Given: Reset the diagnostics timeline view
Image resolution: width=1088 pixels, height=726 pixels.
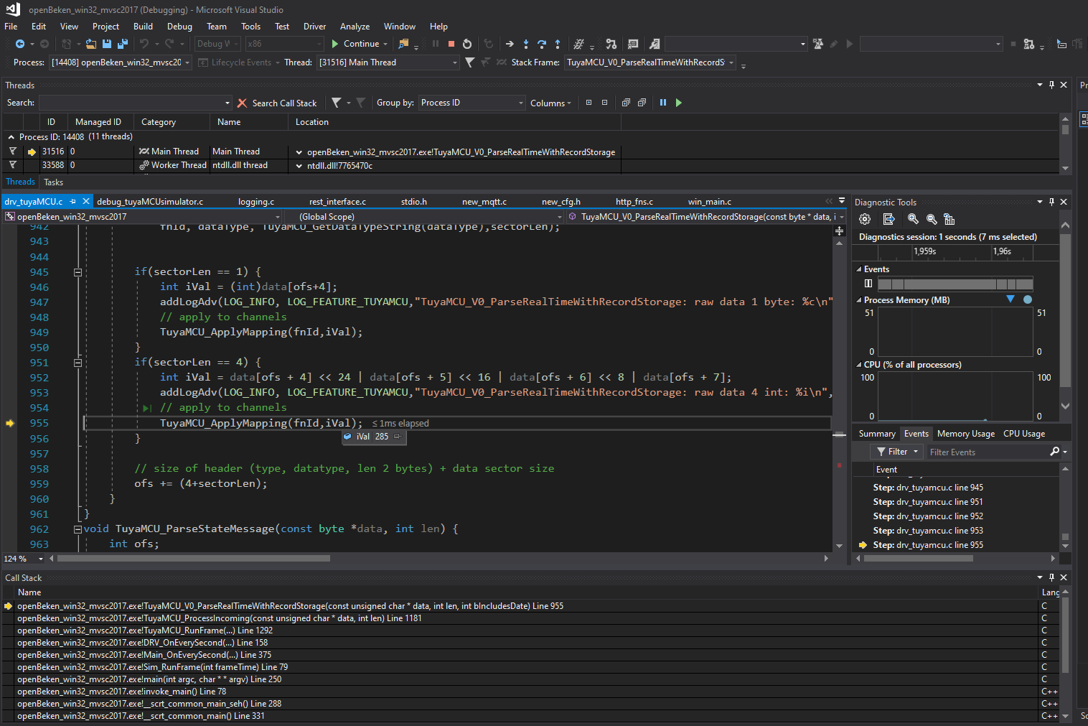Looking at the screenshot, I should pos(949,219).
